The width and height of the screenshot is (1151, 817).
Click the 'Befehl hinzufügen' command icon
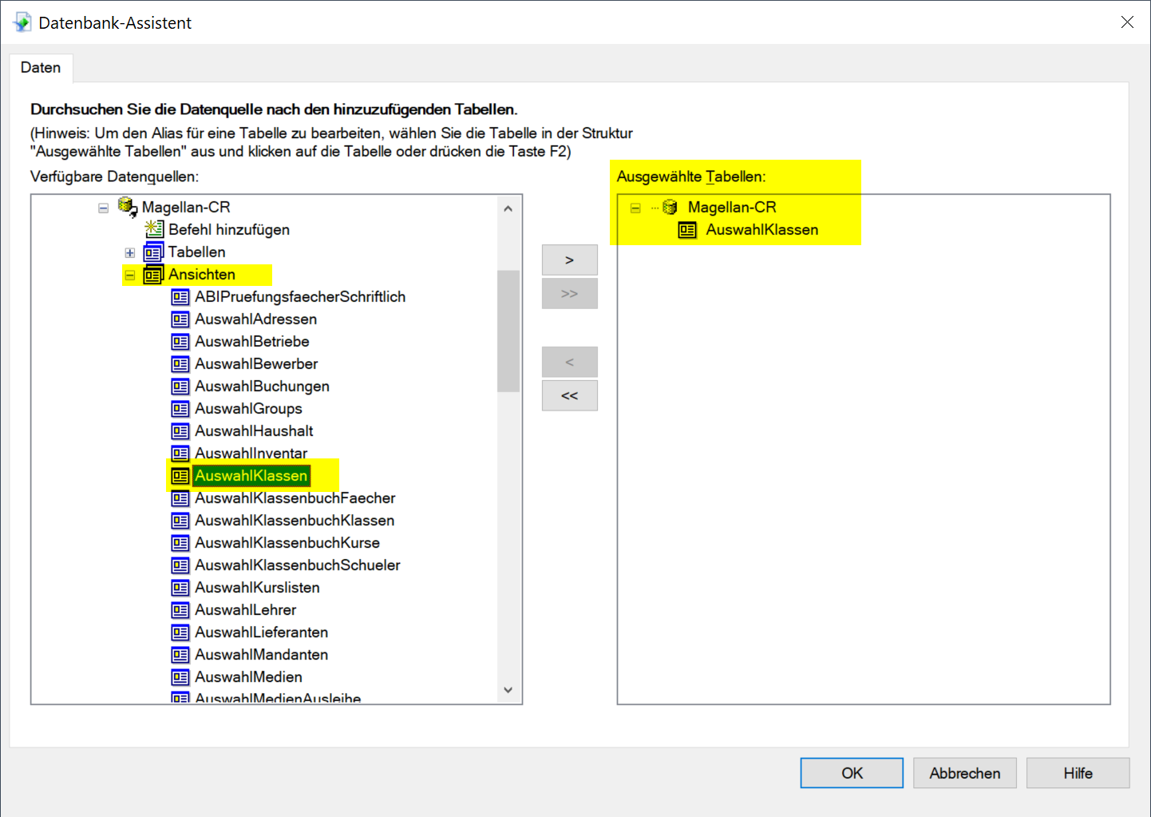click(154, 229)
